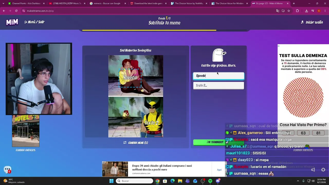The width and height of the screenshot is (329, 185).
Task: Click Iniciar sesión
Action: [x=312, y=22]
